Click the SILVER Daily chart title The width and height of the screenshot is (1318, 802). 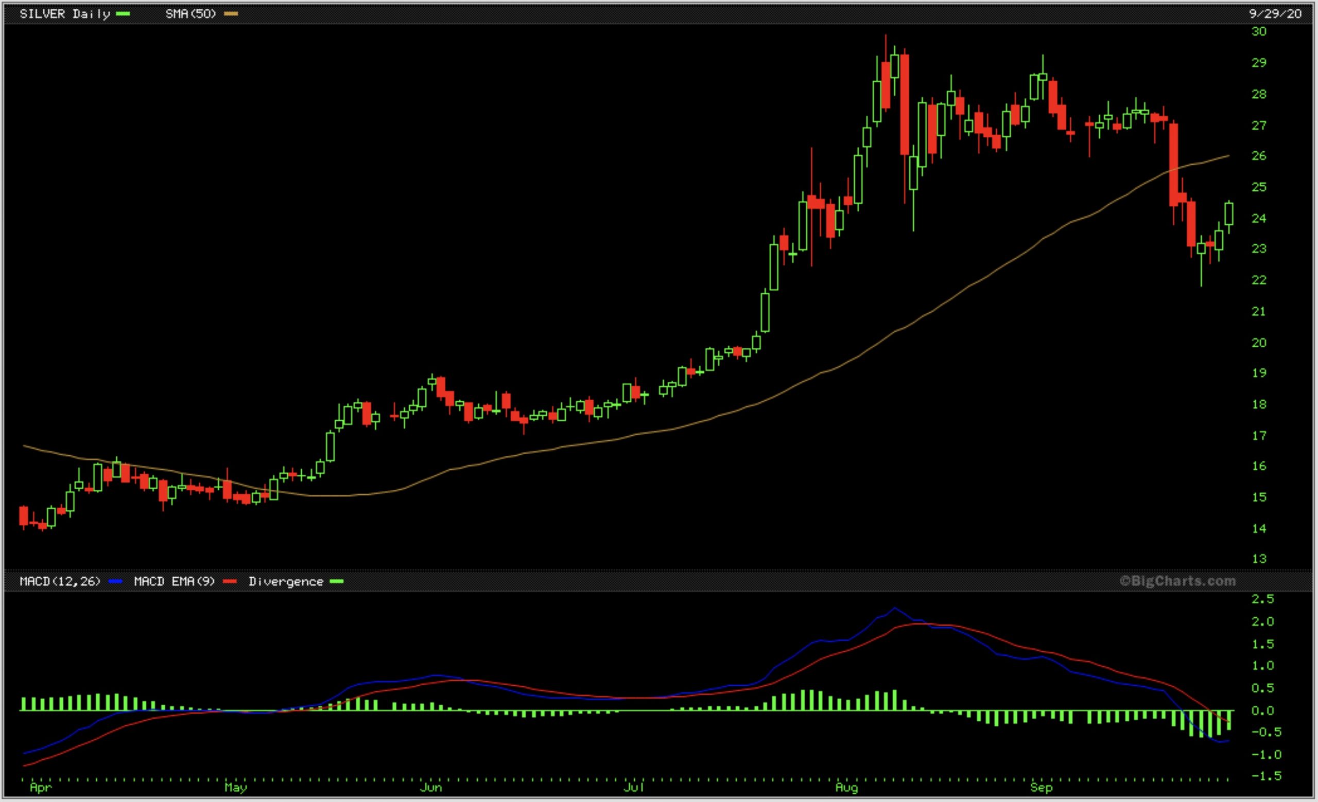click(64, 14)
